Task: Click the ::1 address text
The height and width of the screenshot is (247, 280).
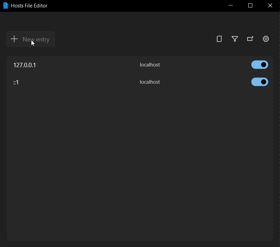Action: click(x=16, y=82)
